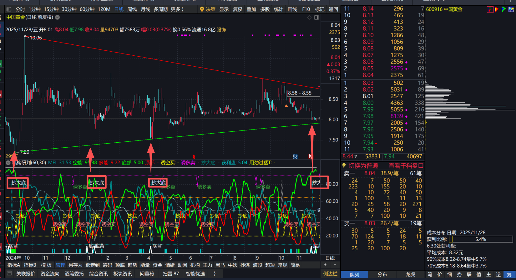516x280 pixels.
Task: Switch to the 周线 weekly chart
Action: [132, 9]
